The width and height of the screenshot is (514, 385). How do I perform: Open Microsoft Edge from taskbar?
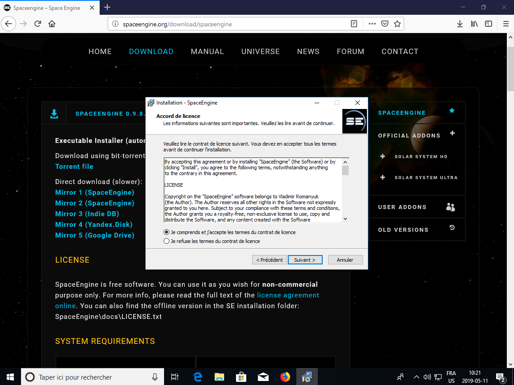[x=198, y=377]
